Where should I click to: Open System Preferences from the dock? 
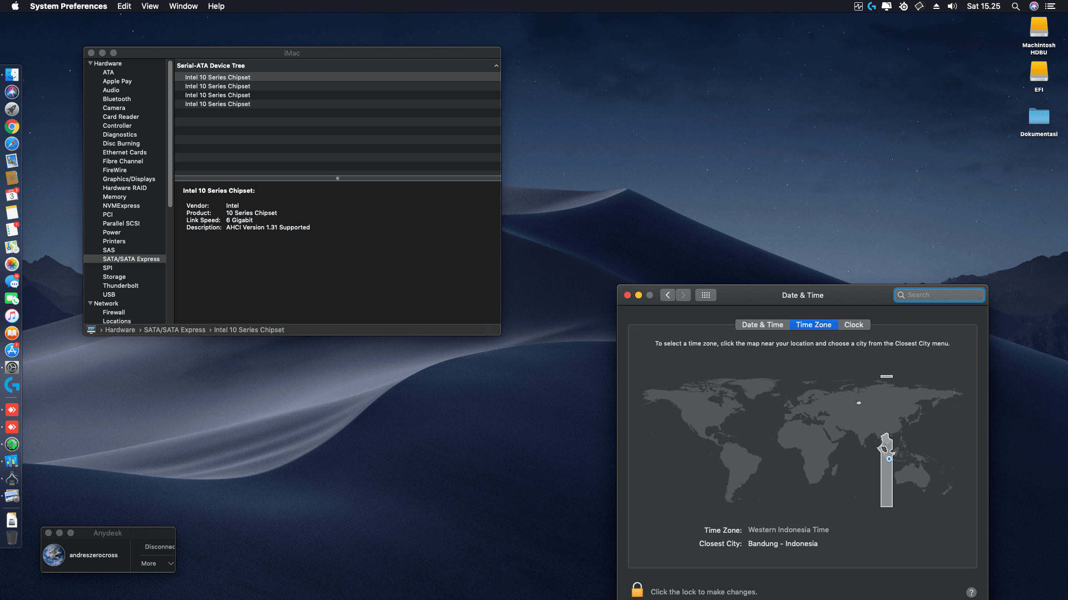12,367
